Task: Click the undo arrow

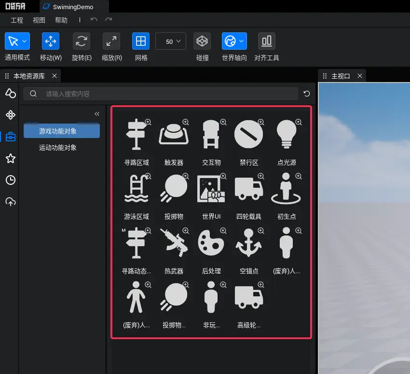Action: click(x=94, y=20)
